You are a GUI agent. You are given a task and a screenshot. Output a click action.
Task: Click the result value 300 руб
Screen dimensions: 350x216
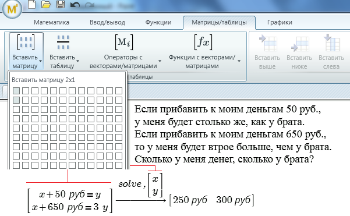[234, 200]
